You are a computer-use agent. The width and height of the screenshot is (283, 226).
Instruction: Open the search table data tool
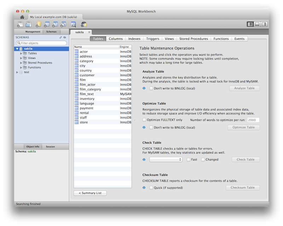[x=74, y=24]
